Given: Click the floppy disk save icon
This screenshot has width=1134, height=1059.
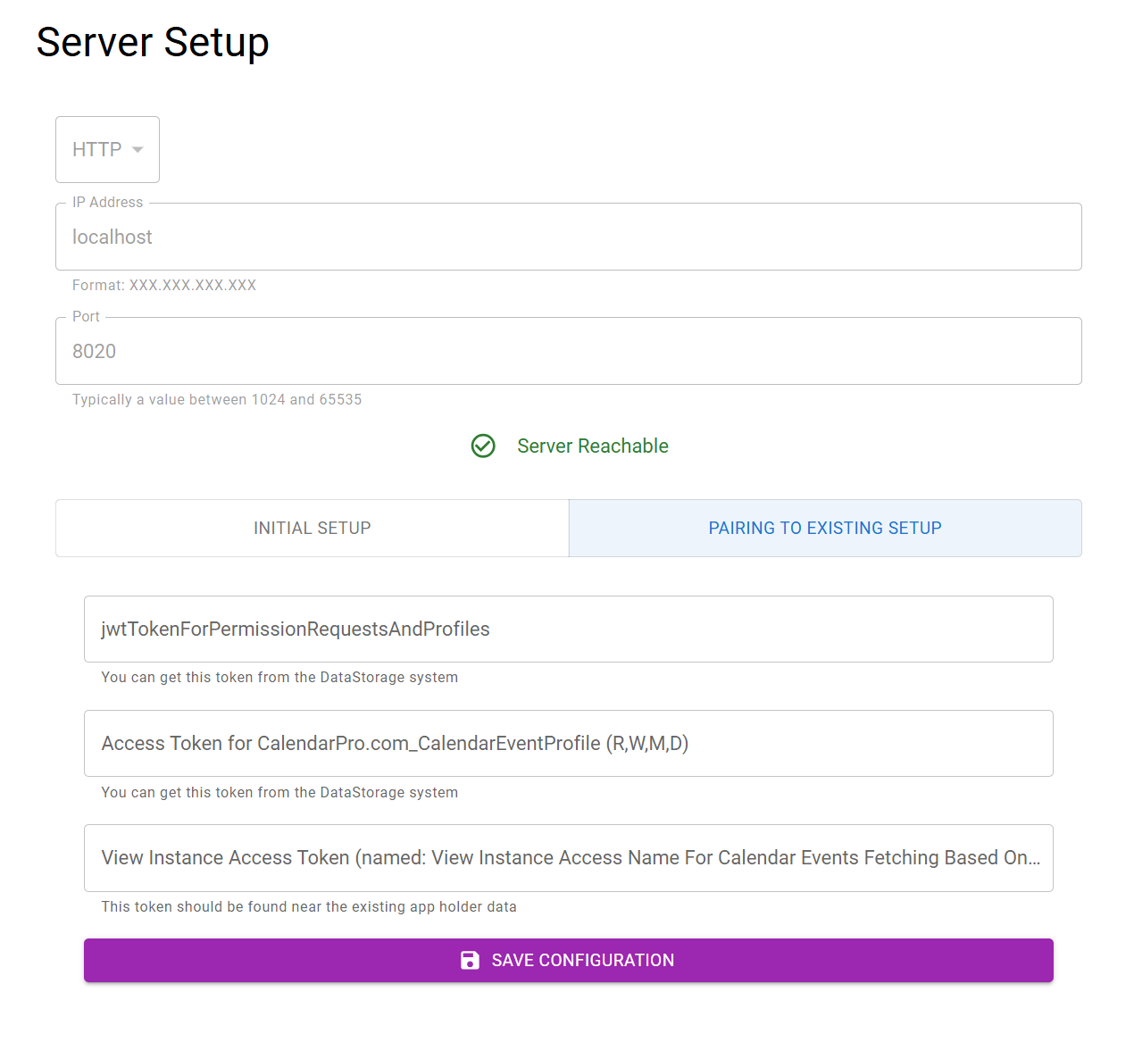Looking at the screenshot, I should [x=470, y=960].
